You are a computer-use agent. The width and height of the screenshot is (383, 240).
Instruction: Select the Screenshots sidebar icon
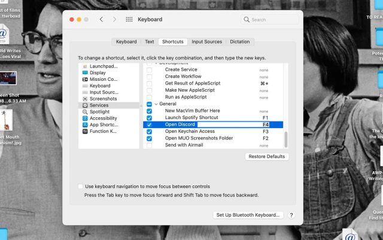click(x=85, y=99)
